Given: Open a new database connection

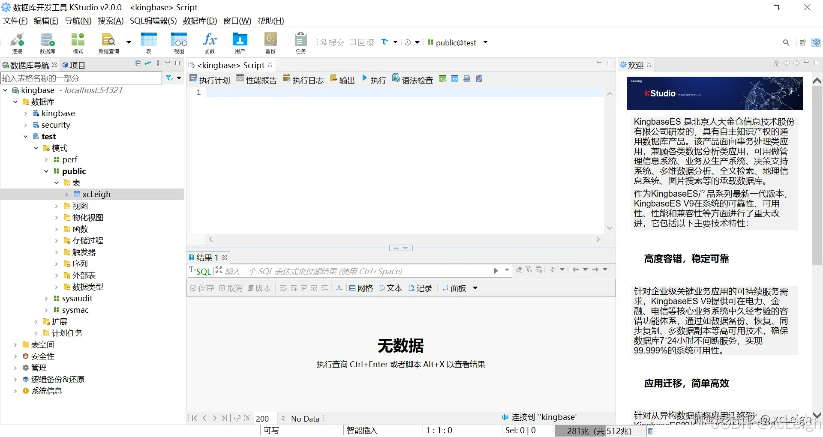Looking at the screenshot, I should coord(17,42).
